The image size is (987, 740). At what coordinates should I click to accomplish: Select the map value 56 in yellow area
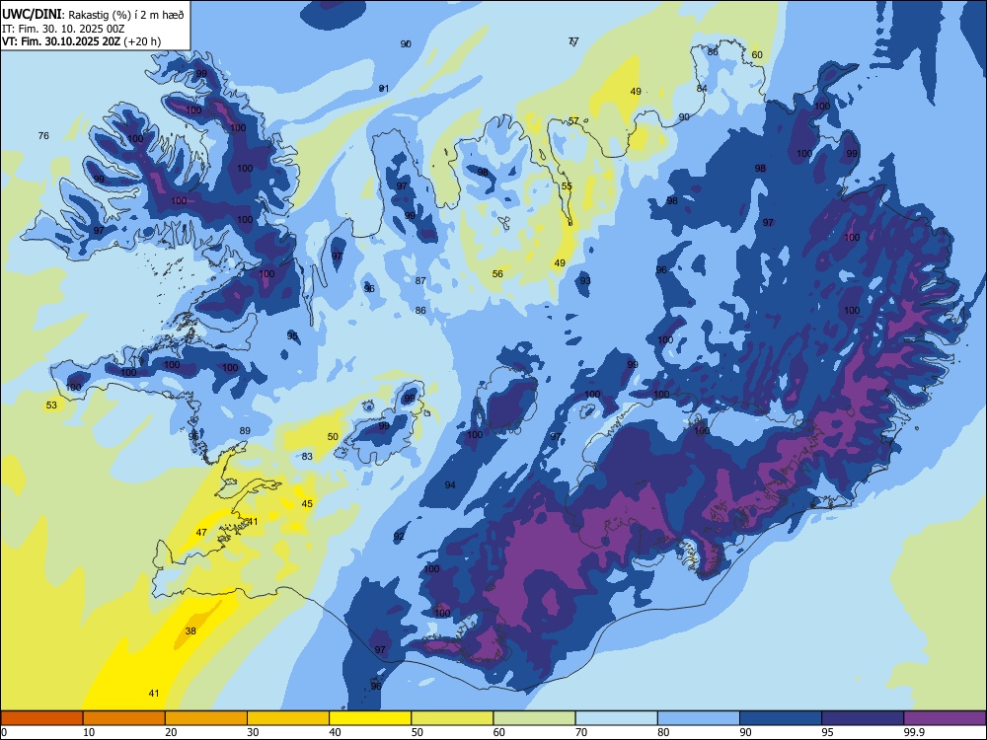(x=497, y=273)
